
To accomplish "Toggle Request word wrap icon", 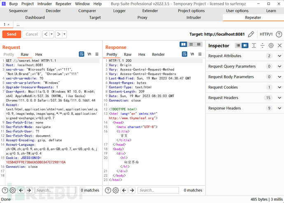I will coord(81,54).
